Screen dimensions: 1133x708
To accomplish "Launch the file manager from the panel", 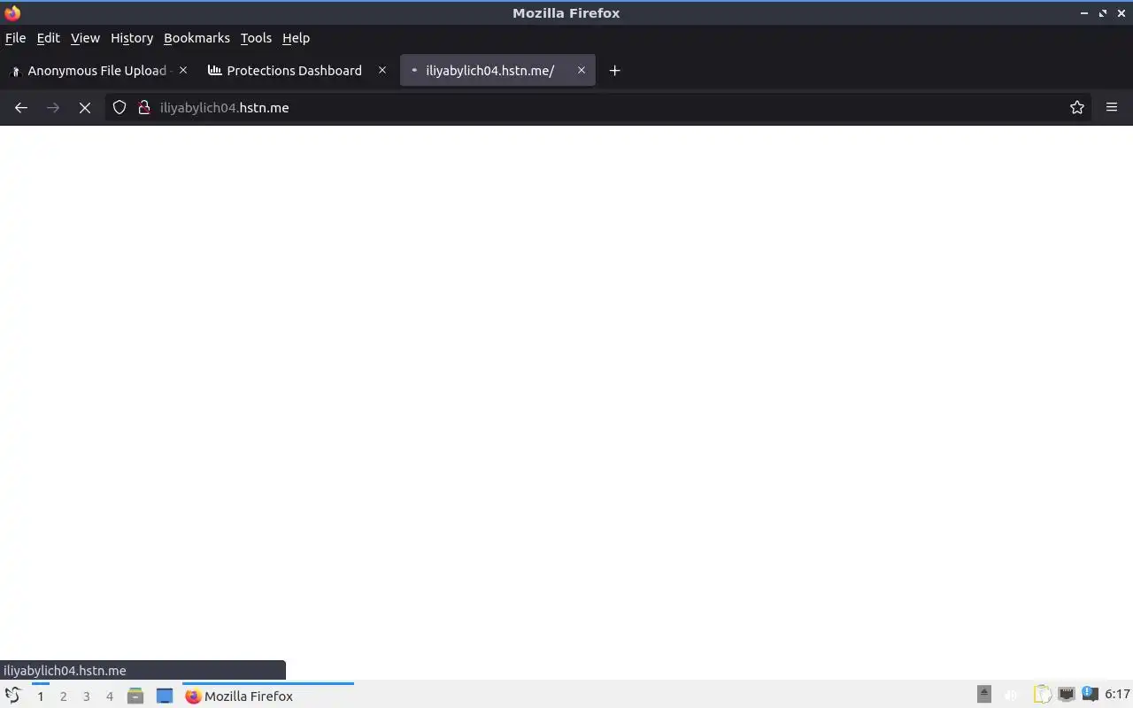I will (135, 696).
